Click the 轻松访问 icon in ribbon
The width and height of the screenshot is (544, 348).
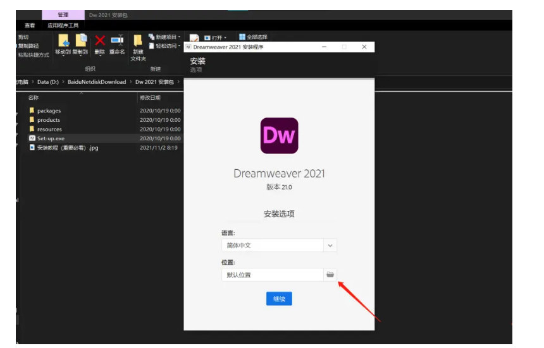(151, 45)
